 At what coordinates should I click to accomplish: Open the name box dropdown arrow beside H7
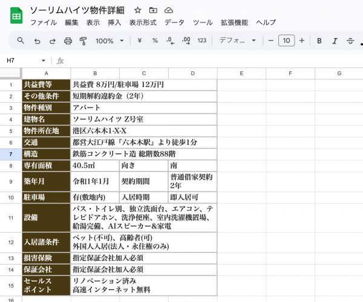point(44,61)
